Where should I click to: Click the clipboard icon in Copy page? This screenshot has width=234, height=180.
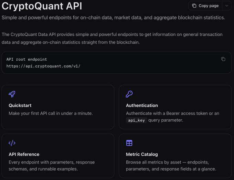pos(194,5)
